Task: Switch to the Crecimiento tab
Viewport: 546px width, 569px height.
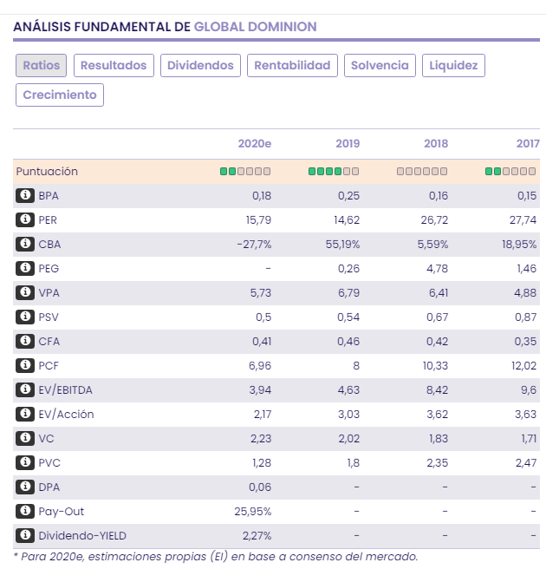Action: point(60,95)
